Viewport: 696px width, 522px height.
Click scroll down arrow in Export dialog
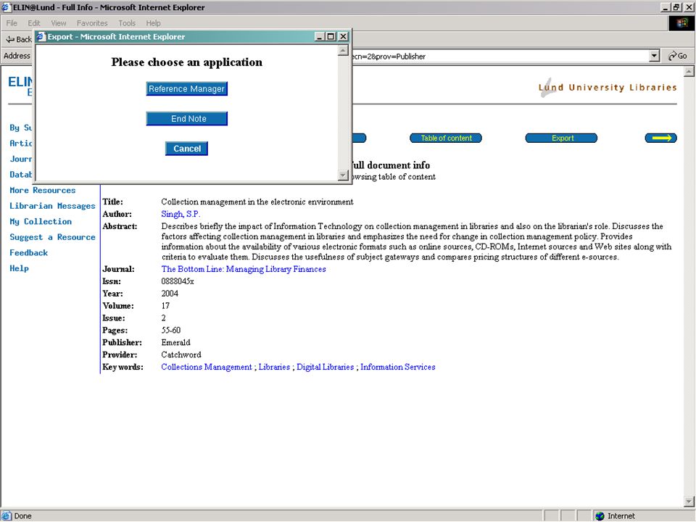click(343, 175)
